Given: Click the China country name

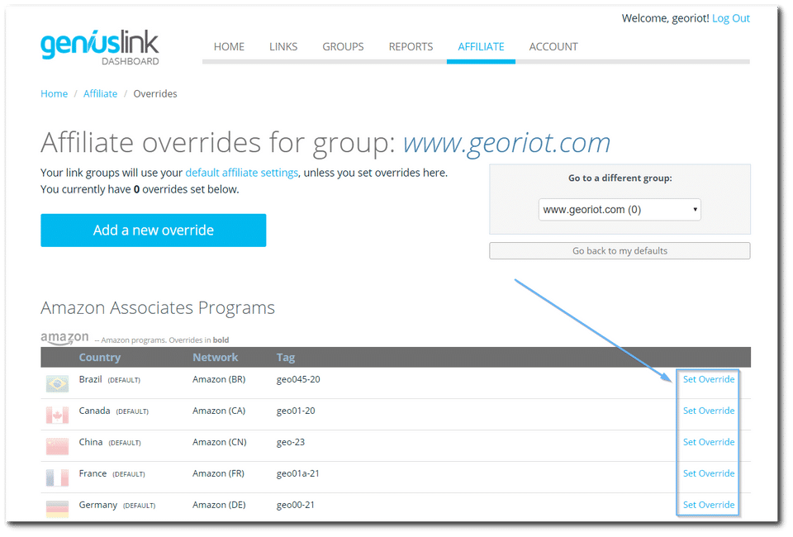Looking at the screenshot, I should (91, 442).
